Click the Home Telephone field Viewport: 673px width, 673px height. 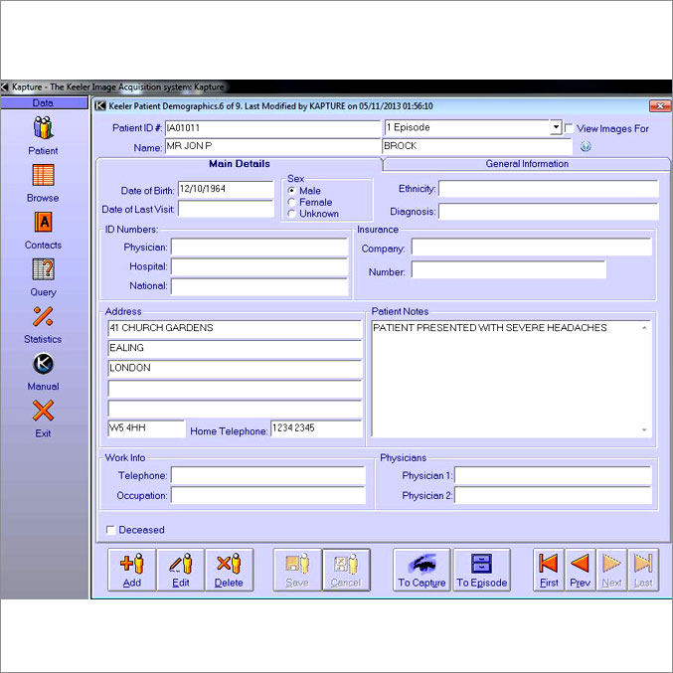316,428
